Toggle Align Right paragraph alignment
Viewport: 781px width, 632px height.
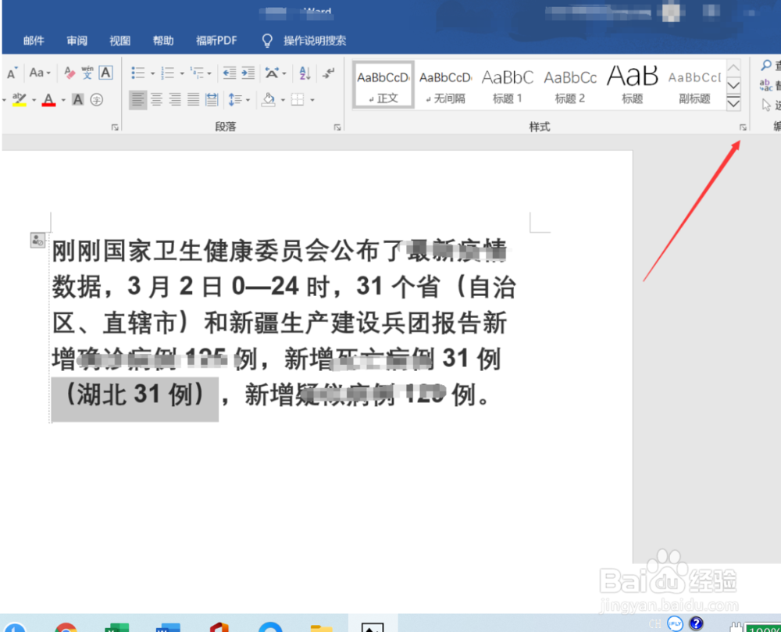[175, 100]
